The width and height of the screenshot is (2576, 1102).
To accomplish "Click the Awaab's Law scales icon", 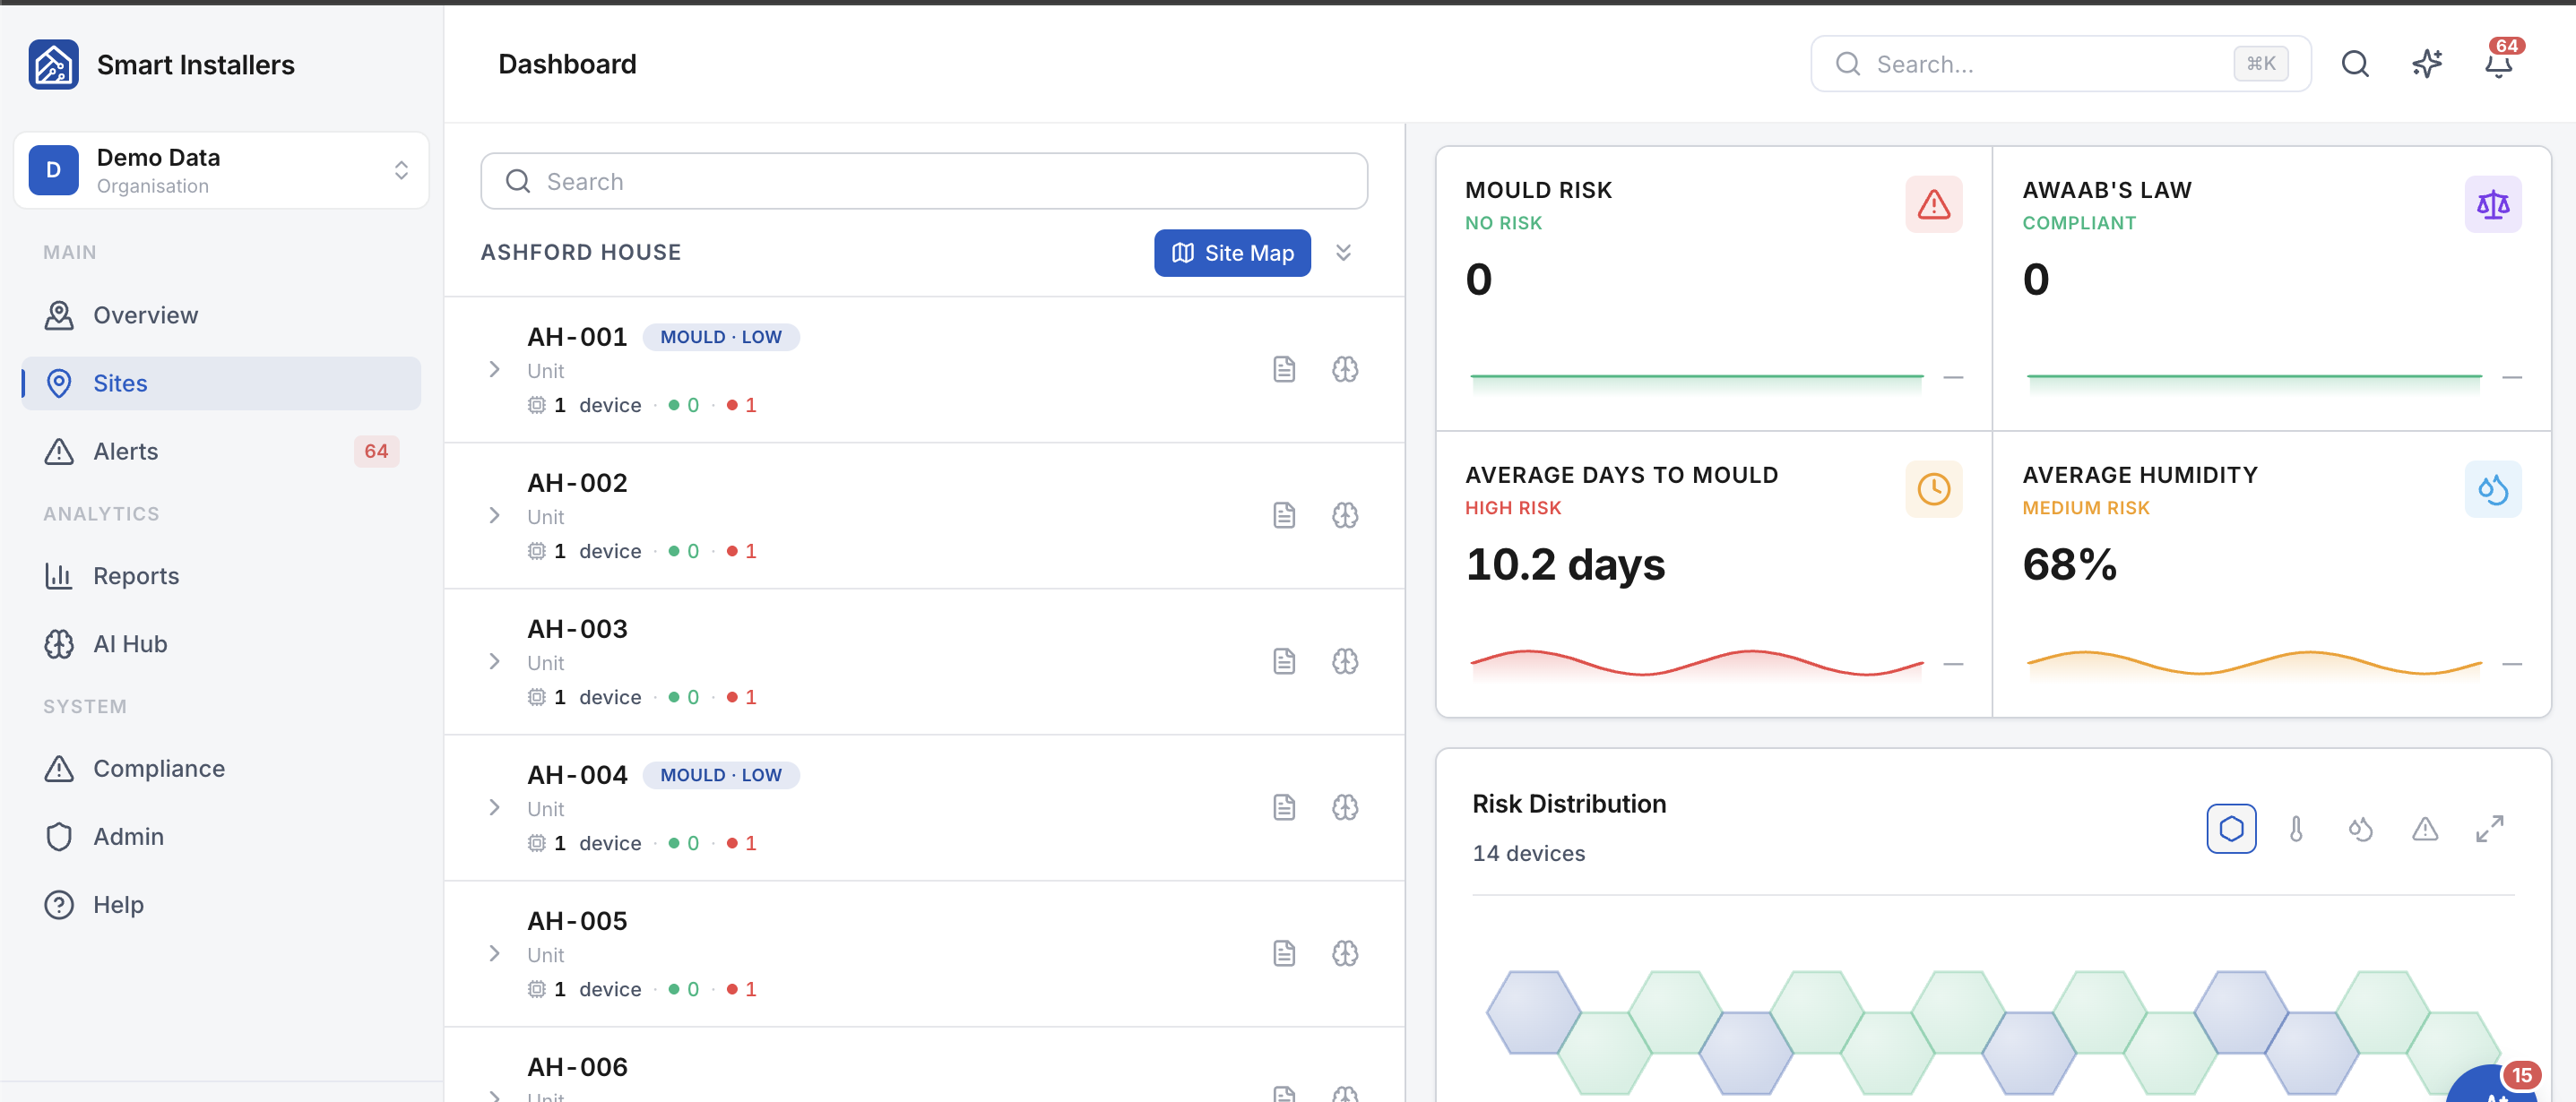I will pyautogui.click(x=2492, y=204).
